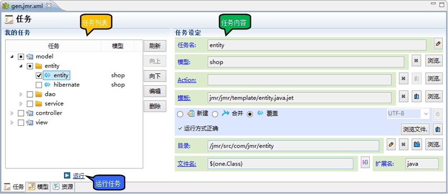The image size is (448, 194).
Task: Click the blue folder icon in the 目录 row
Action: coord(416,144)
